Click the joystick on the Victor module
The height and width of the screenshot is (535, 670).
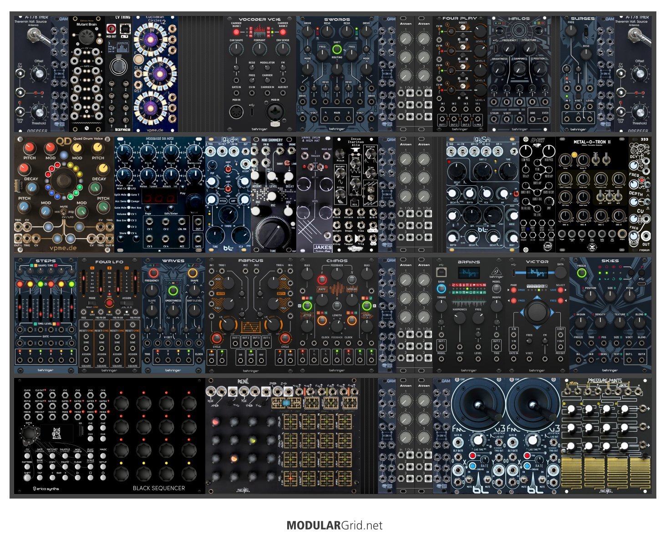click(x=537, y=312)
